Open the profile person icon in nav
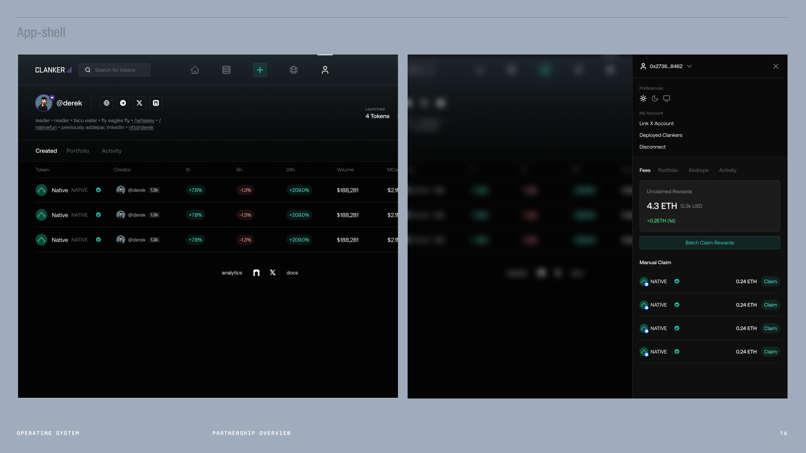Image resolution: width=806 pixels, height=453 pixels. pos(325,70)
